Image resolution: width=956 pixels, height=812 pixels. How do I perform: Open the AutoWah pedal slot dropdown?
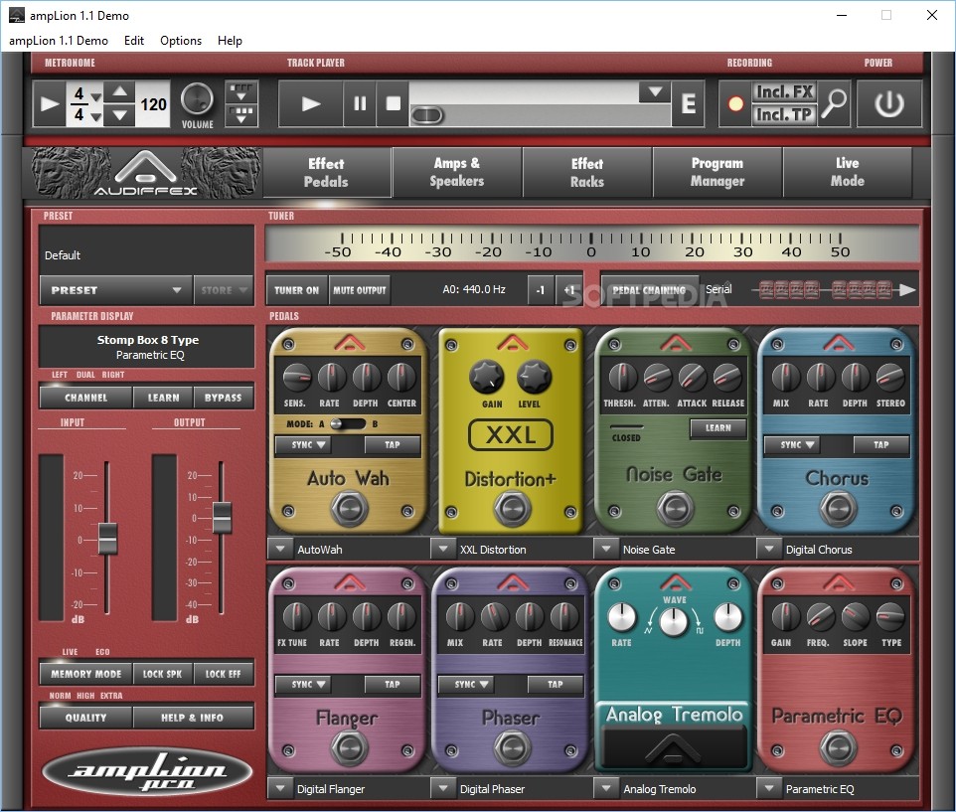(280, 549)
